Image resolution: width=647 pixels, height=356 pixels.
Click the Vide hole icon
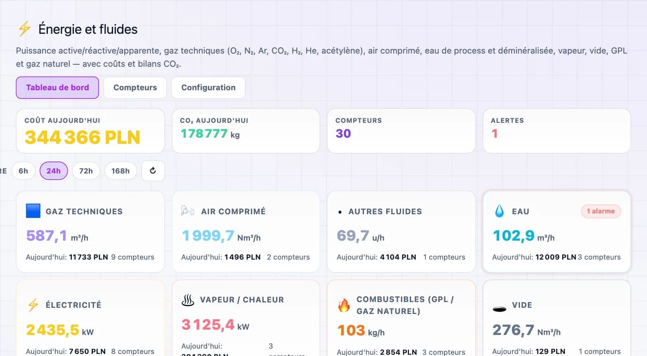[x=499, y=309]
